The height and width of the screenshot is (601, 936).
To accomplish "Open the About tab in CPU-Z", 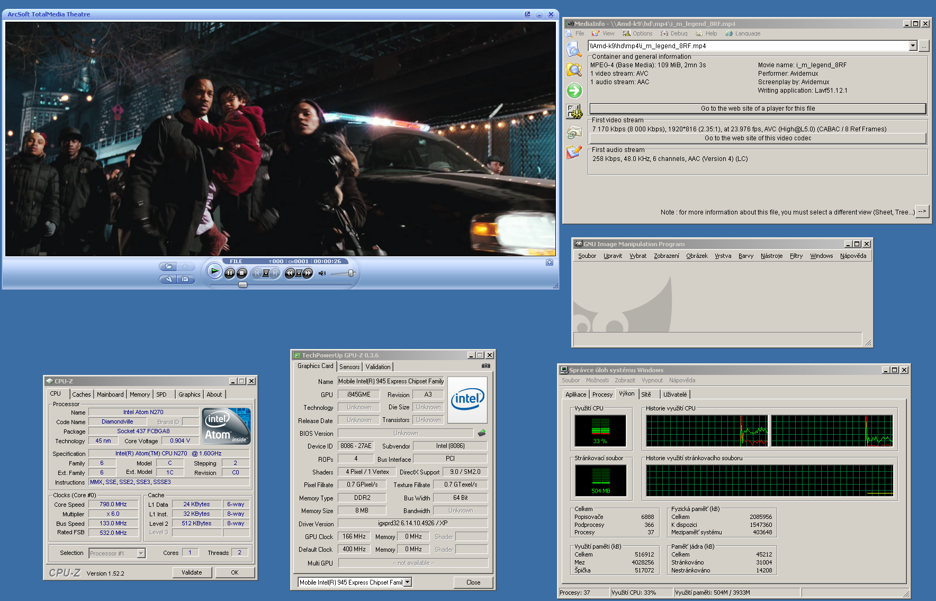I will click(x=214, y=394).
